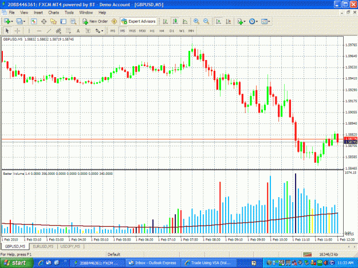358x268 pixels.
Task: Launch Internet Explorer from quick launch
Action: [41, 263]
